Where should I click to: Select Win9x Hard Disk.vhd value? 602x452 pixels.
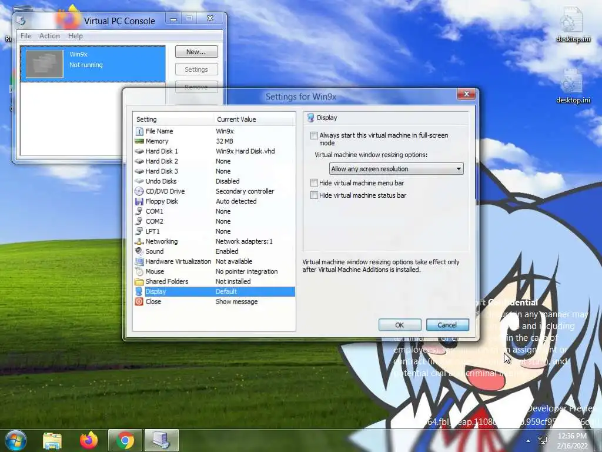tap(245, 151)
